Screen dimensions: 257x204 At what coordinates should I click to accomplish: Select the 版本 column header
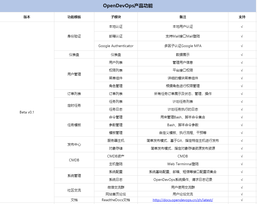coord(27,17)
